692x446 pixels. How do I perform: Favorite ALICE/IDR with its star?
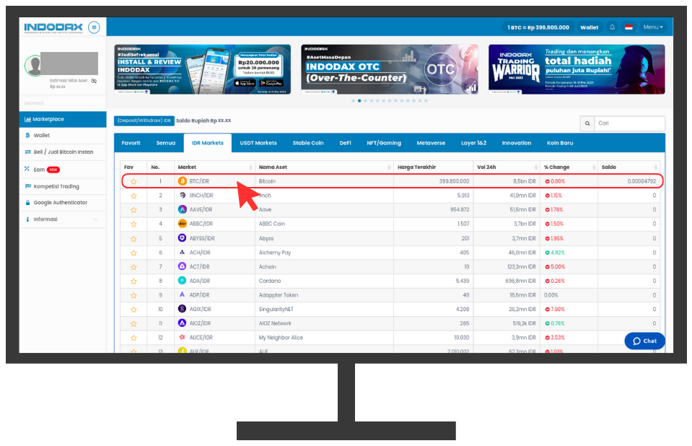(x=133, y=337)
